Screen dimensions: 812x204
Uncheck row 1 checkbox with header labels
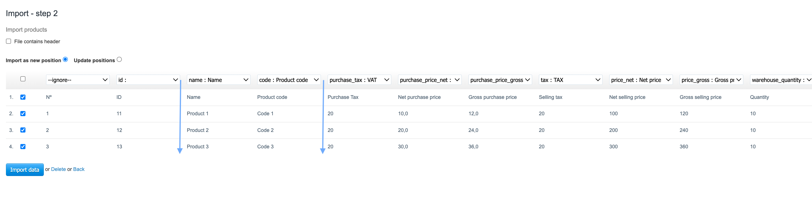[x=23, y=97]
